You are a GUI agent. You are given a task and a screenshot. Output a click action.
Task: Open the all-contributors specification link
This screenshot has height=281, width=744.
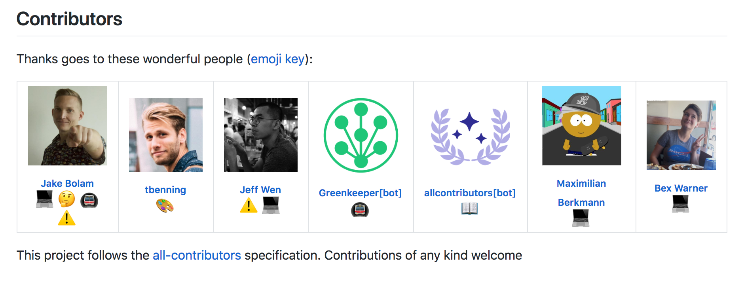(x=197, y=255)
